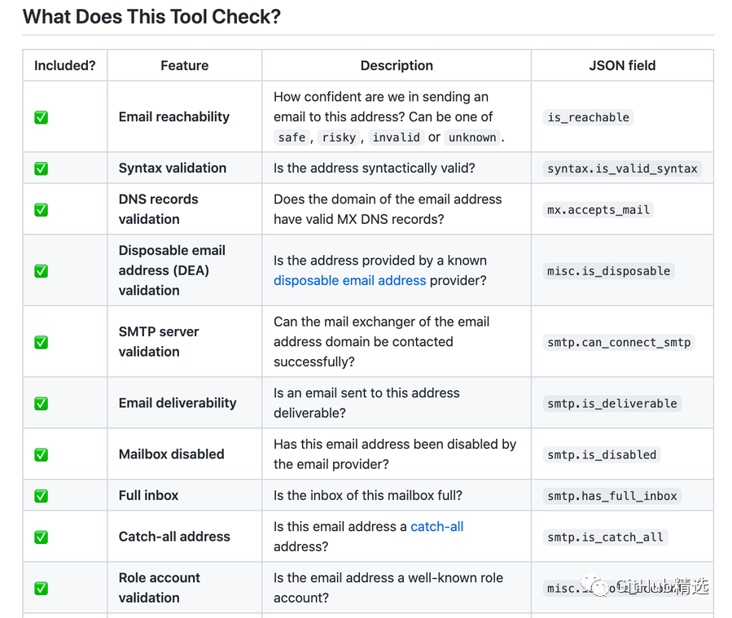The image size is (732, 618).
Task: Select the syntax.is_valid_syntax code label
Action: [x=622, y=169]
